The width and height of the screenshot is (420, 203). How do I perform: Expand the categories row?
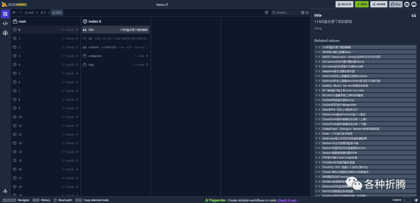click(115, 56)
